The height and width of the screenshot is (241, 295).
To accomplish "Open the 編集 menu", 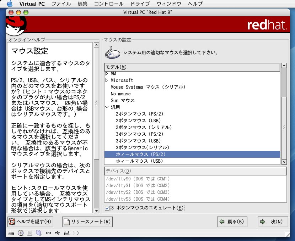I will (82, 4).
